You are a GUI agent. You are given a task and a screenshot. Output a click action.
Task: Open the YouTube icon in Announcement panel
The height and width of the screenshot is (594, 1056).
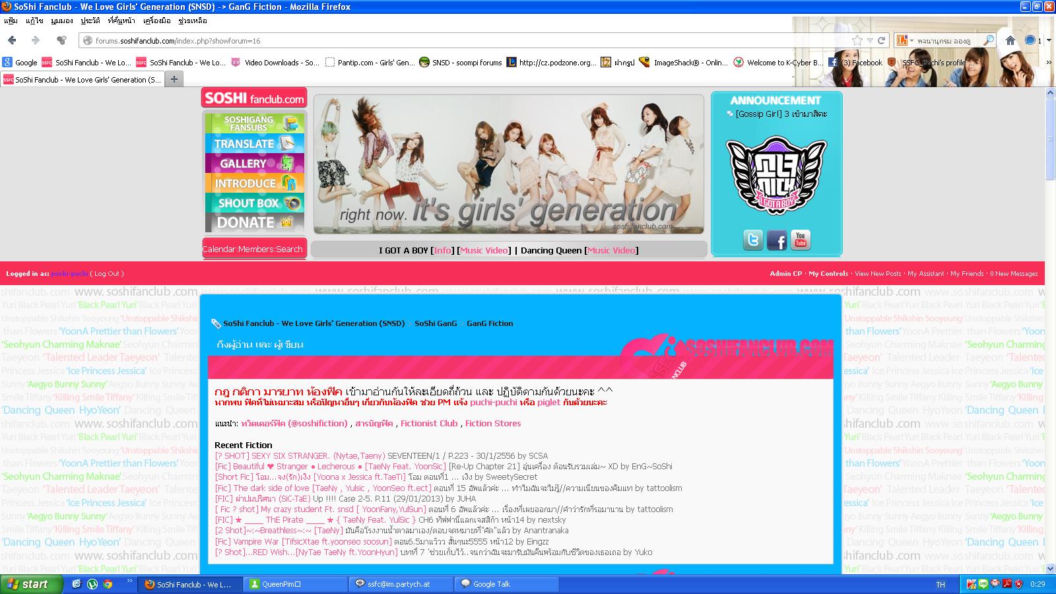coord(801,240)
